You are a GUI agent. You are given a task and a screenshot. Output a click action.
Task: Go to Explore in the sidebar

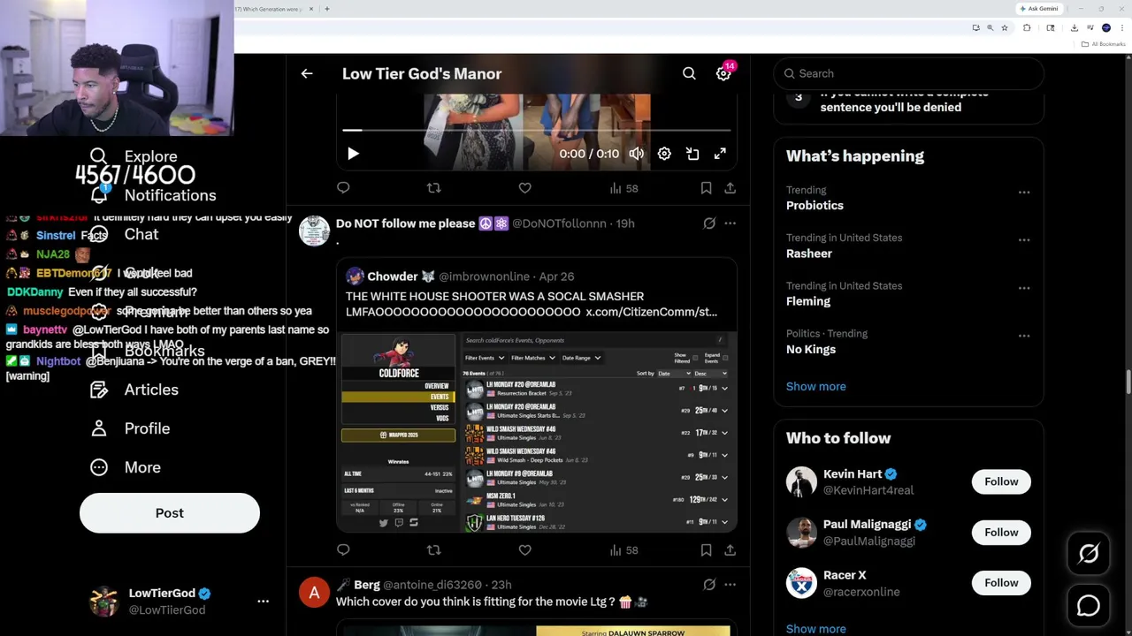click(134, 156)
